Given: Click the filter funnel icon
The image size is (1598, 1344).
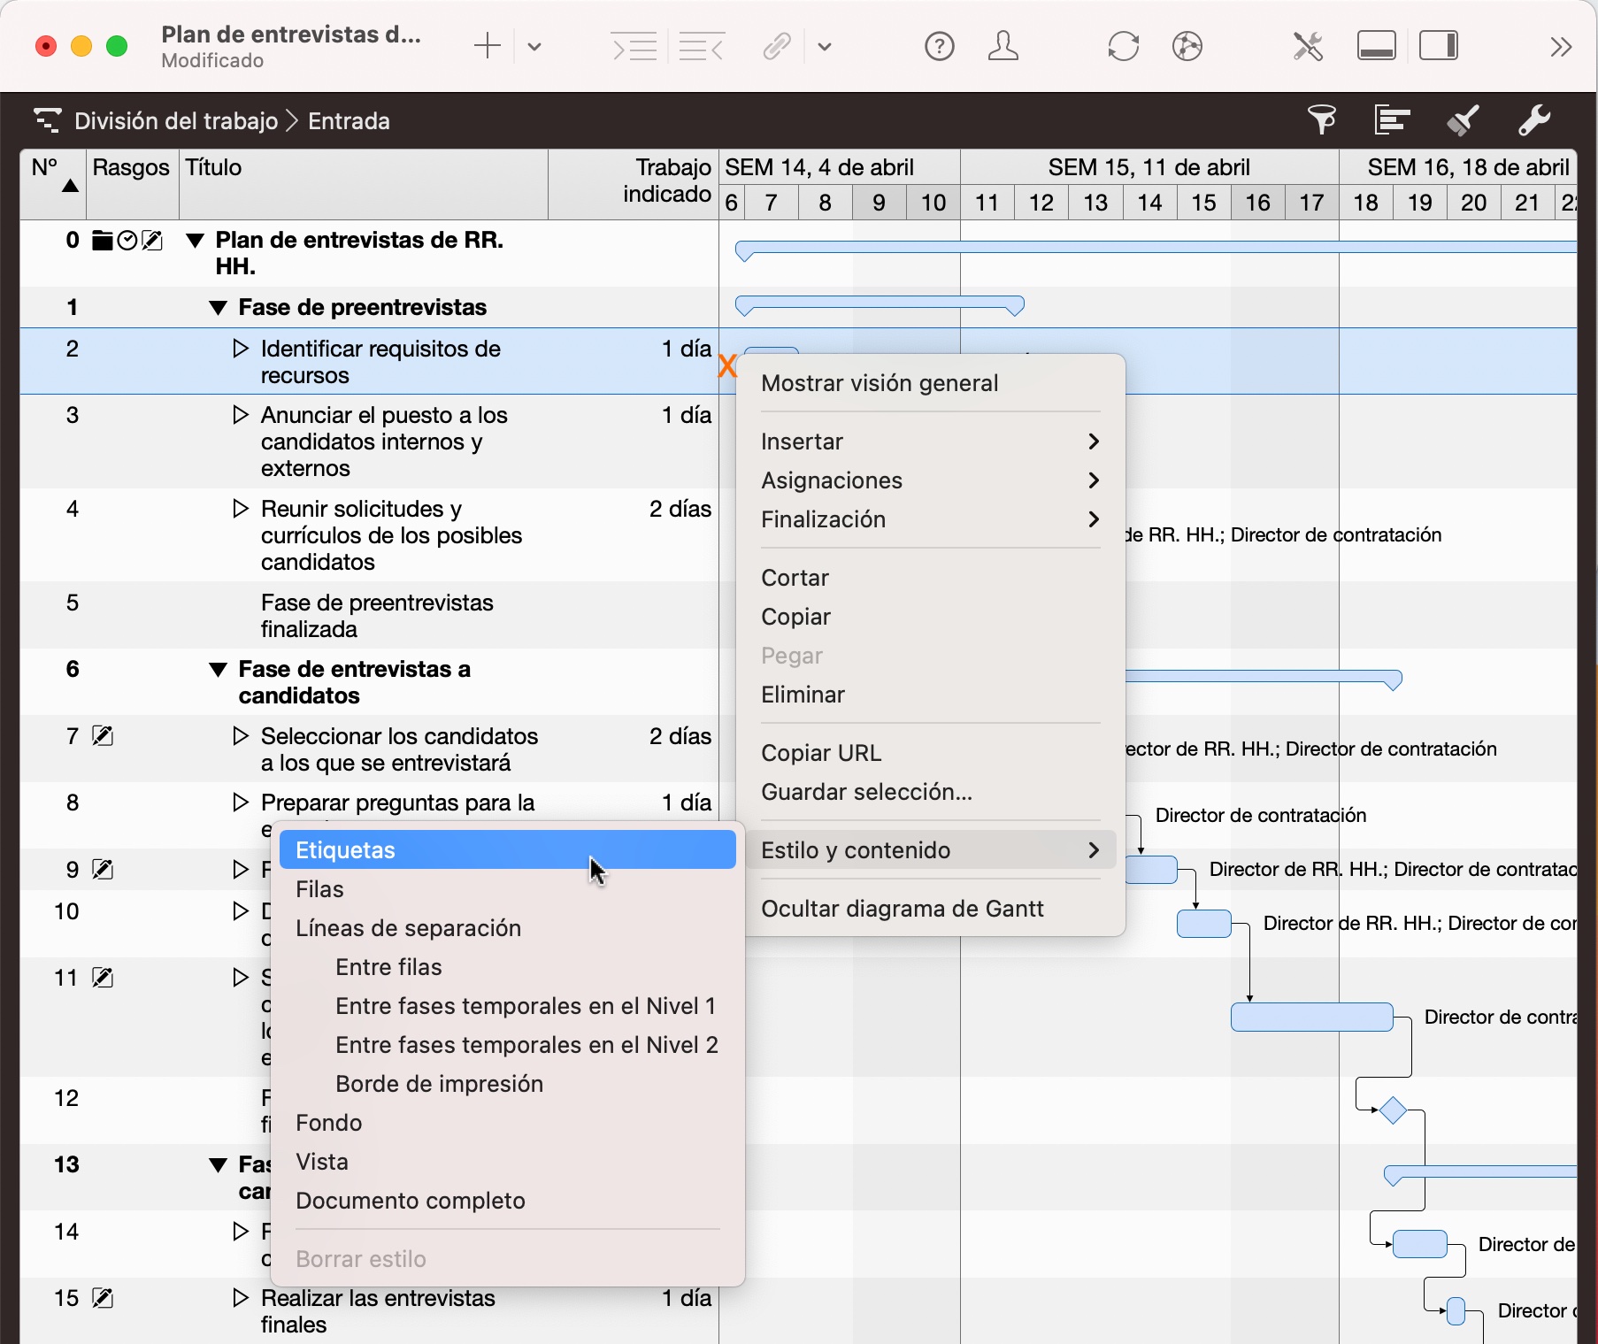Looking at the screenshot, I should tap(1322, 120).
